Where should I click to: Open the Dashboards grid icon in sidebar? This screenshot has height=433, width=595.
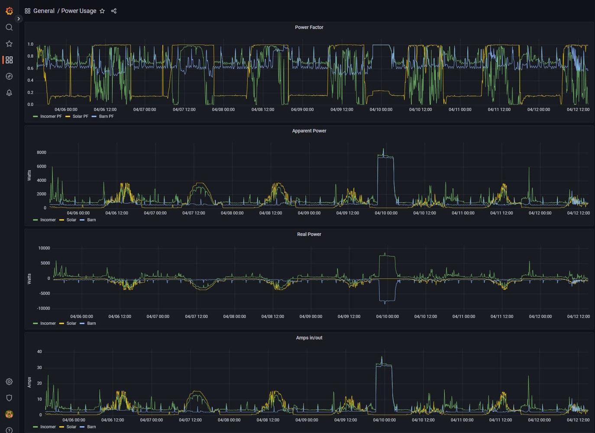(9, 60)
